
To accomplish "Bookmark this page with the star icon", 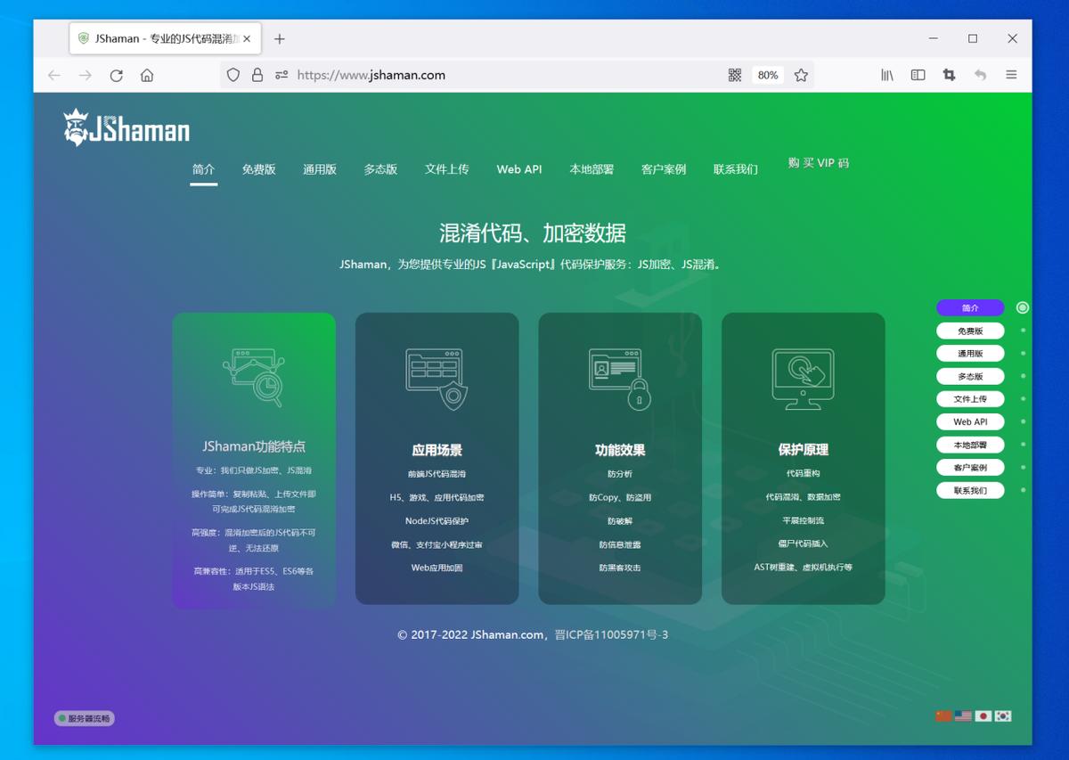I will [x=800, y=75].
